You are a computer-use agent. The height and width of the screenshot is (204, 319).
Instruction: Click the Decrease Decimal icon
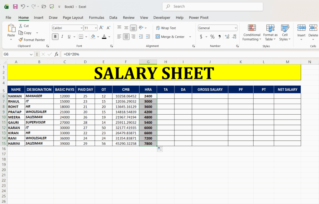(234, 37)
